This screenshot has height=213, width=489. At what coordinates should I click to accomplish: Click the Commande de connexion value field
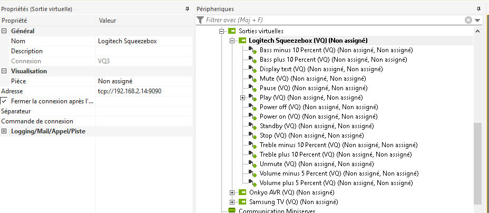click(x=144, y=121)
